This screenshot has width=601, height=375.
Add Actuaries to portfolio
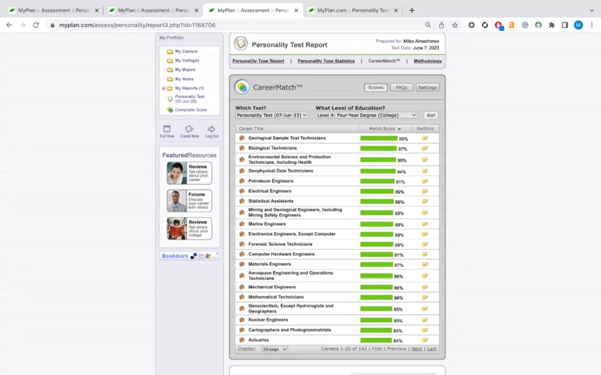(425, 340)
